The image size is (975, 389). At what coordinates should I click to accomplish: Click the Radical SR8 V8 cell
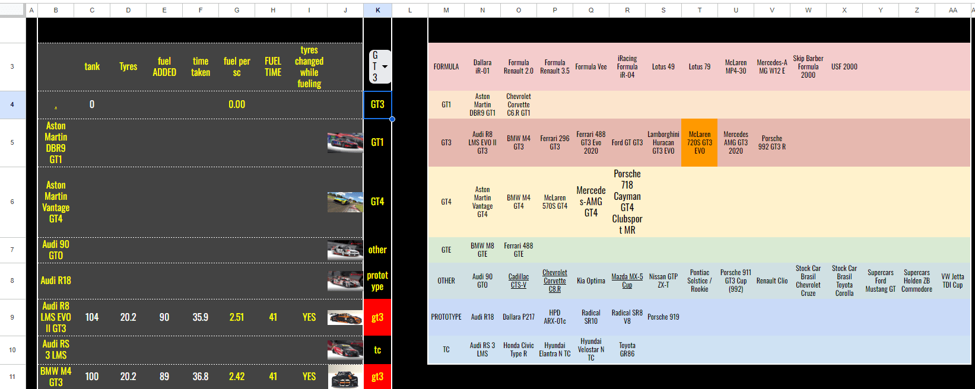tap(627, 317)
